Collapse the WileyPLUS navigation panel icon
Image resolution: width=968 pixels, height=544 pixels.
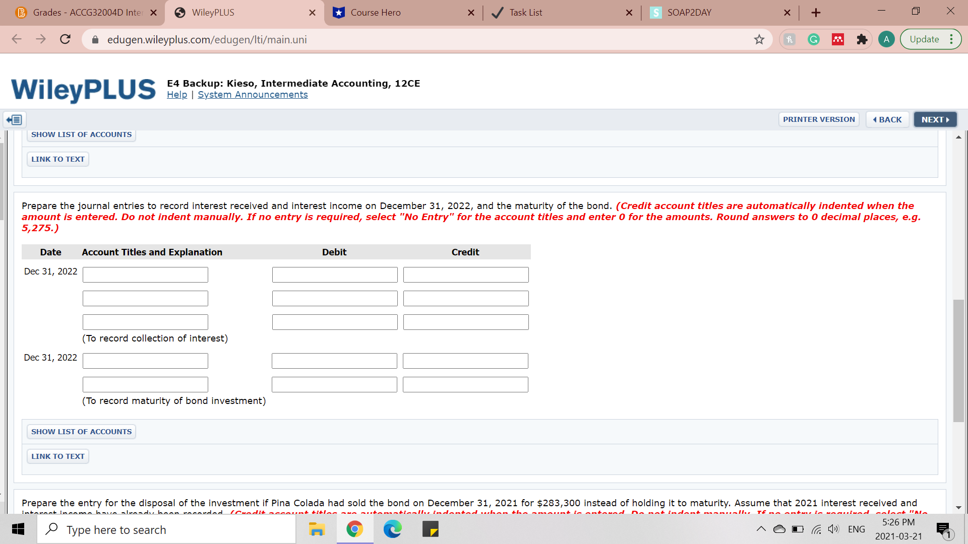point(14,119)
